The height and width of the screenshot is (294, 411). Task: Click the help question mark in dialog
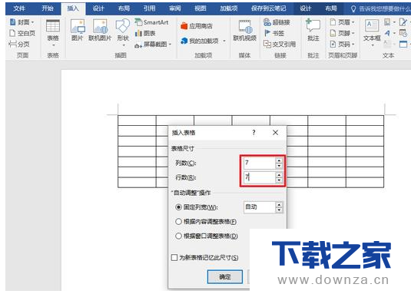[254, 133]
